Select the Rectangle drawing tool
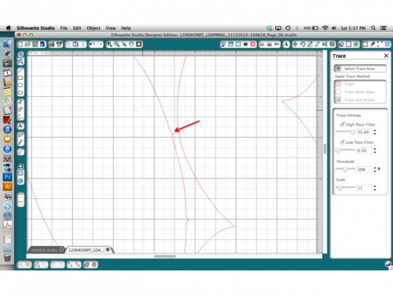393x295 pixels. pyautogui.click(x=21, y=78)
